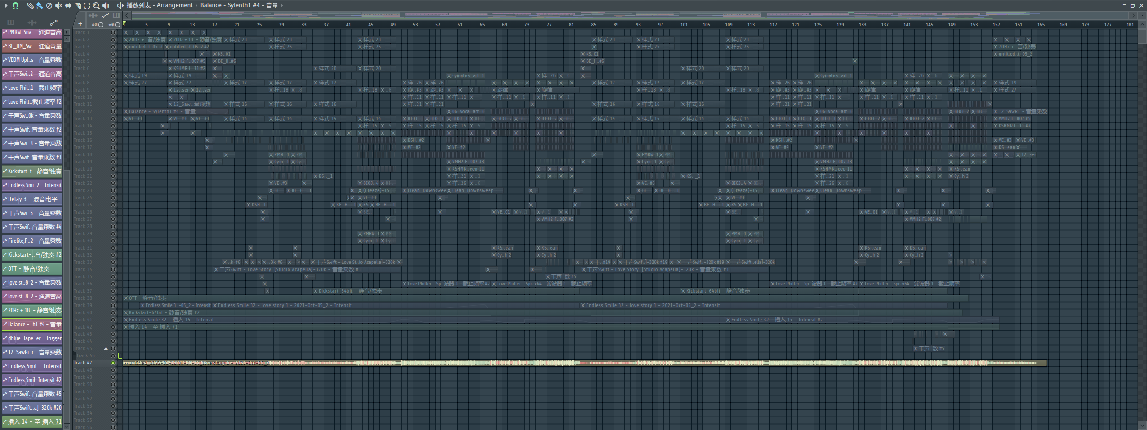The width and height of the screenshot is (1147, 430).
Task: Select the Paint brush tool
Action: coord(40,5)
